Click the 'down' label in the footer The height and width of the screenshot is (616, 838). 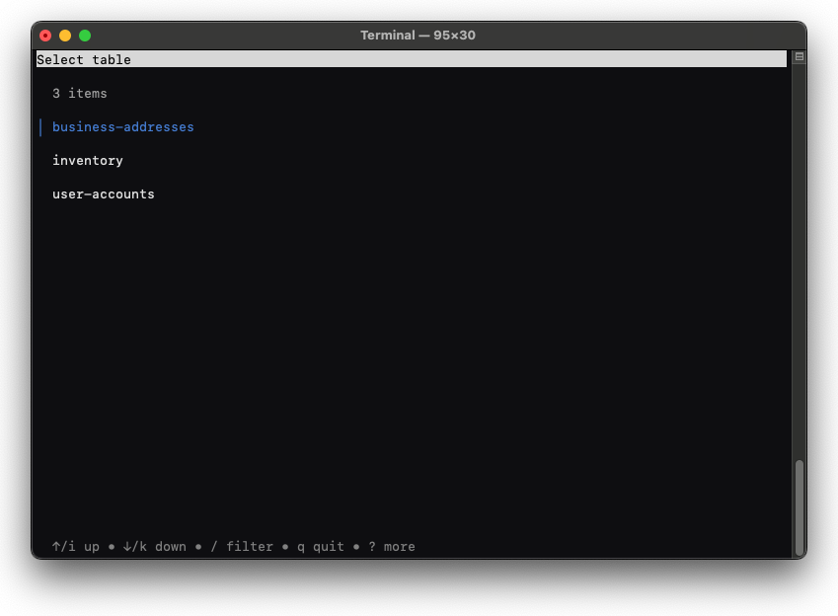click(x=171, y=546)
